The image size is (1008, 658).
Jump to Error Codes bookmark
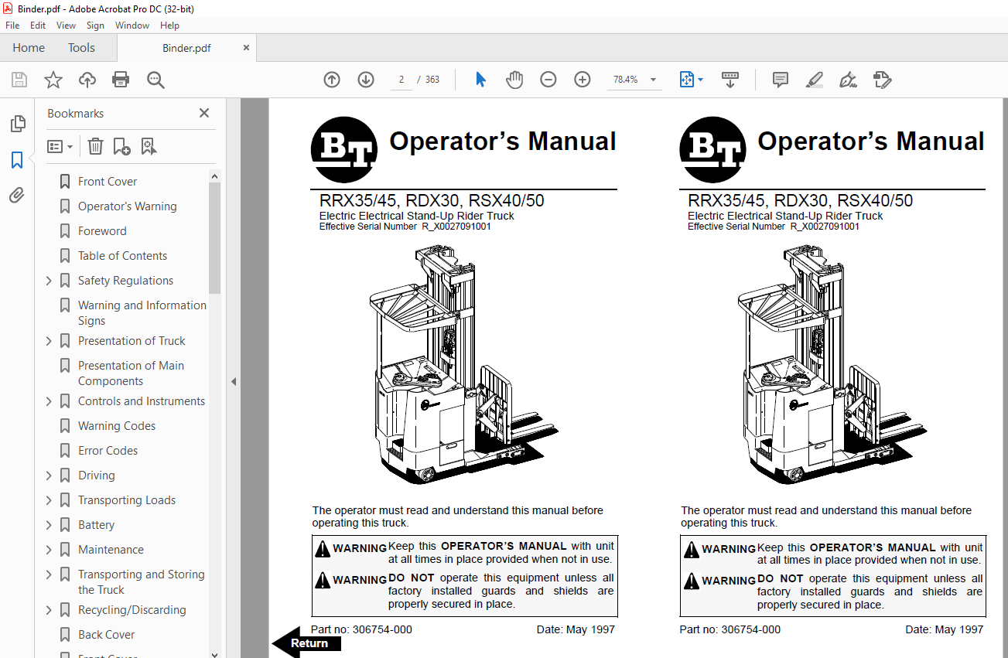[x=108, y=451]
